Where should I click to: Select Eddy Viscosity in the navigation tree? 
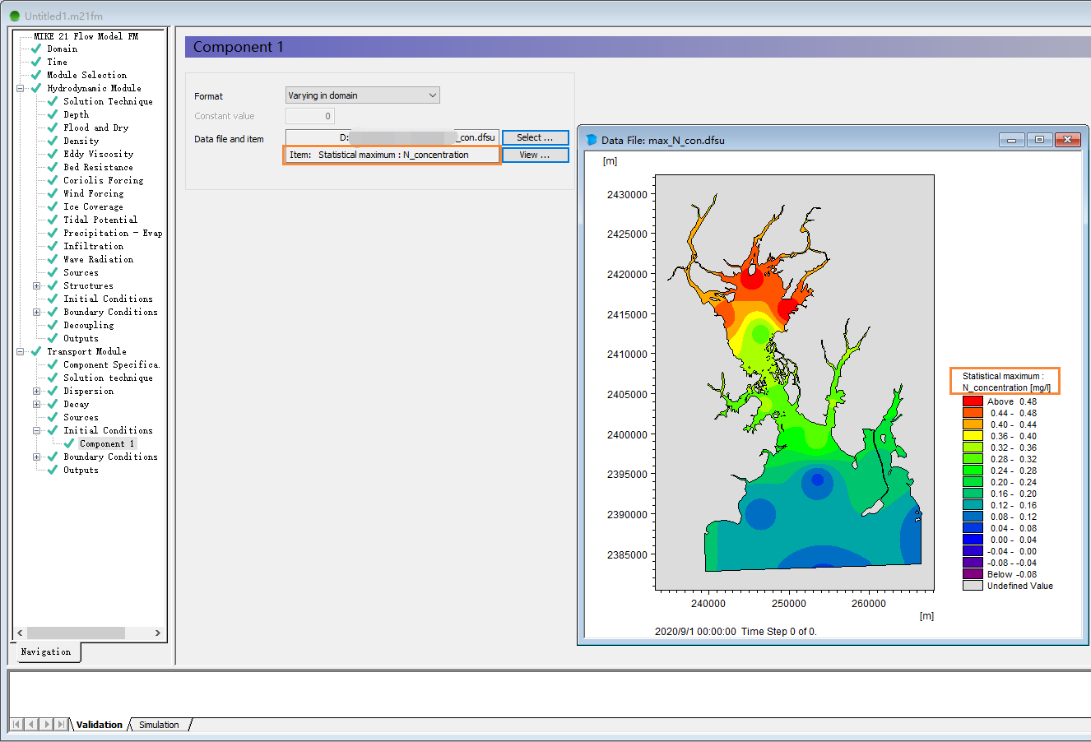pyautogui.click(x=98, y=155)
